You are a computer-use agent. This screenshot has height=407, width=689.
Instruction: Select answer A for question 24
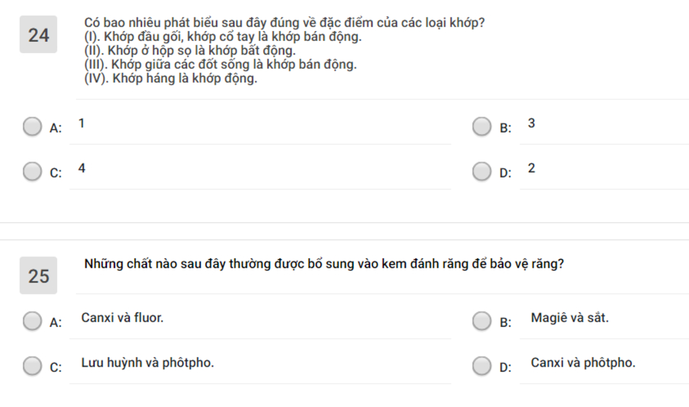tap(32, 126)
